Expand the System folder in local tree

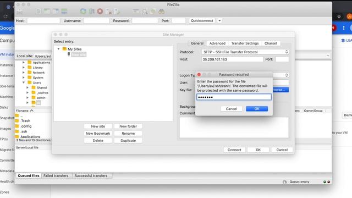coord(24,78)
